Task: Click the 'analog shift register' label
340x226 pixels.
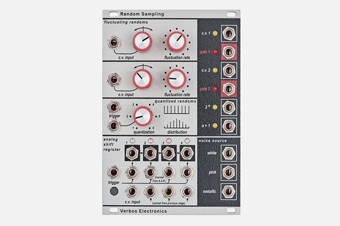Action: coord(112,145)
